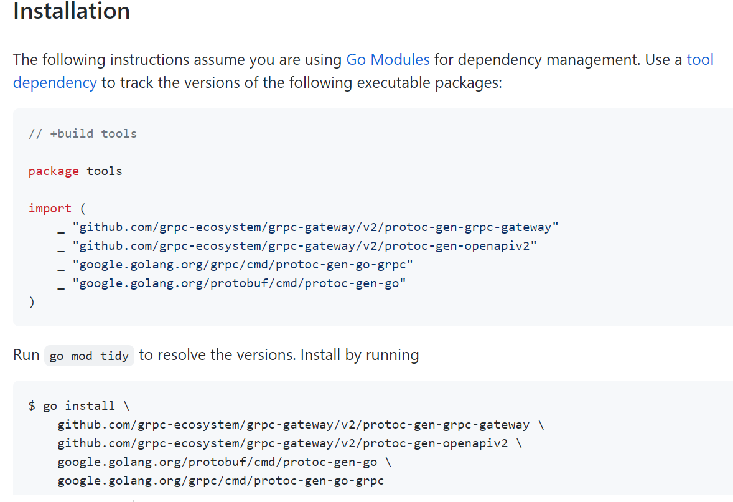Click the unquoted protobuf/cmd/protoc-gen-go install line

[x=218, y=462]
